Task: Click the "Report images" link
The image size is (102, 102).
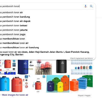Action: (x=84, y=96)
